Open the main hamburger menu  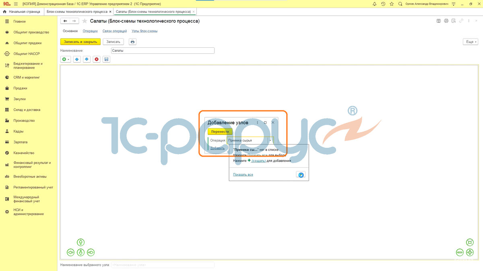[16, 4]
